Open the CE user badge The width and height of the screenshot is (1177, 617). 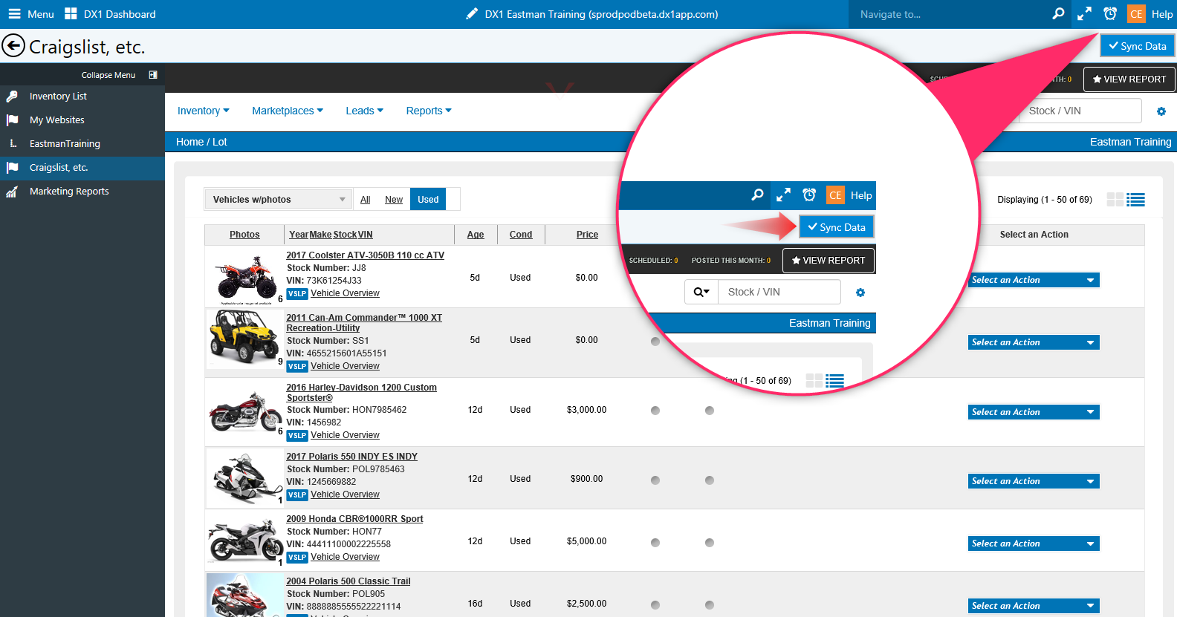tap(1136, 14)
